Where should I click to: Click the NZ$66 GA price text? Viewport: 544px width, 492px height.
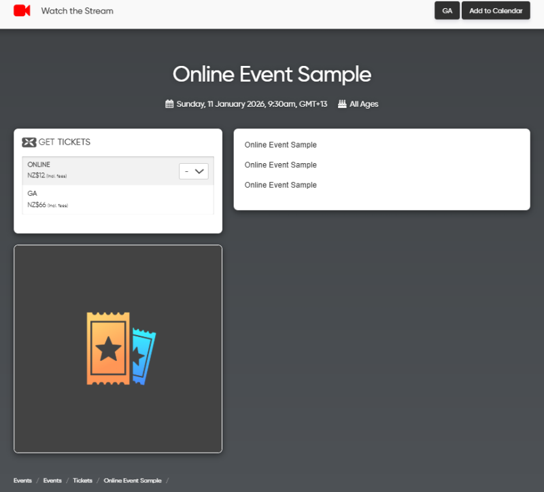coord(37,205)
